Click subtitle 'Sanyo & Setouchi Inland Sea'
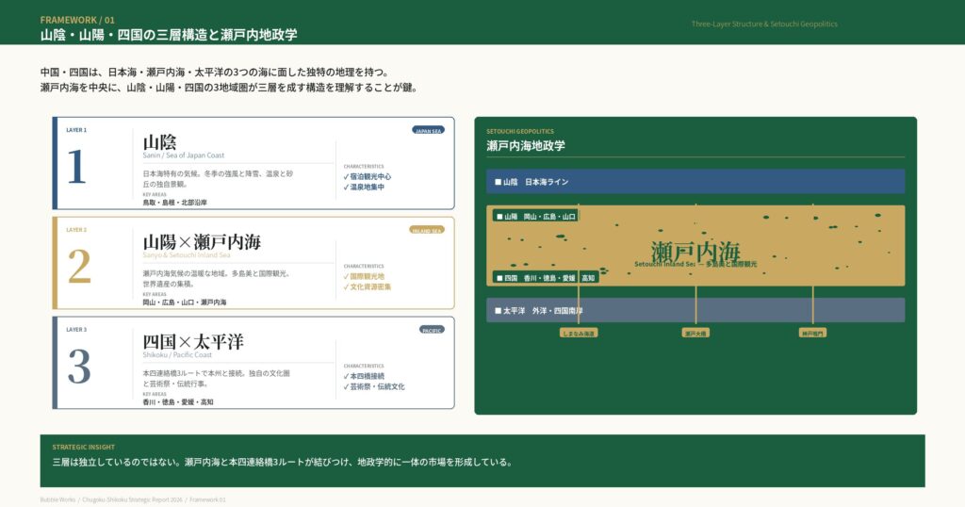The image size is (965, 507). point(187,255)
